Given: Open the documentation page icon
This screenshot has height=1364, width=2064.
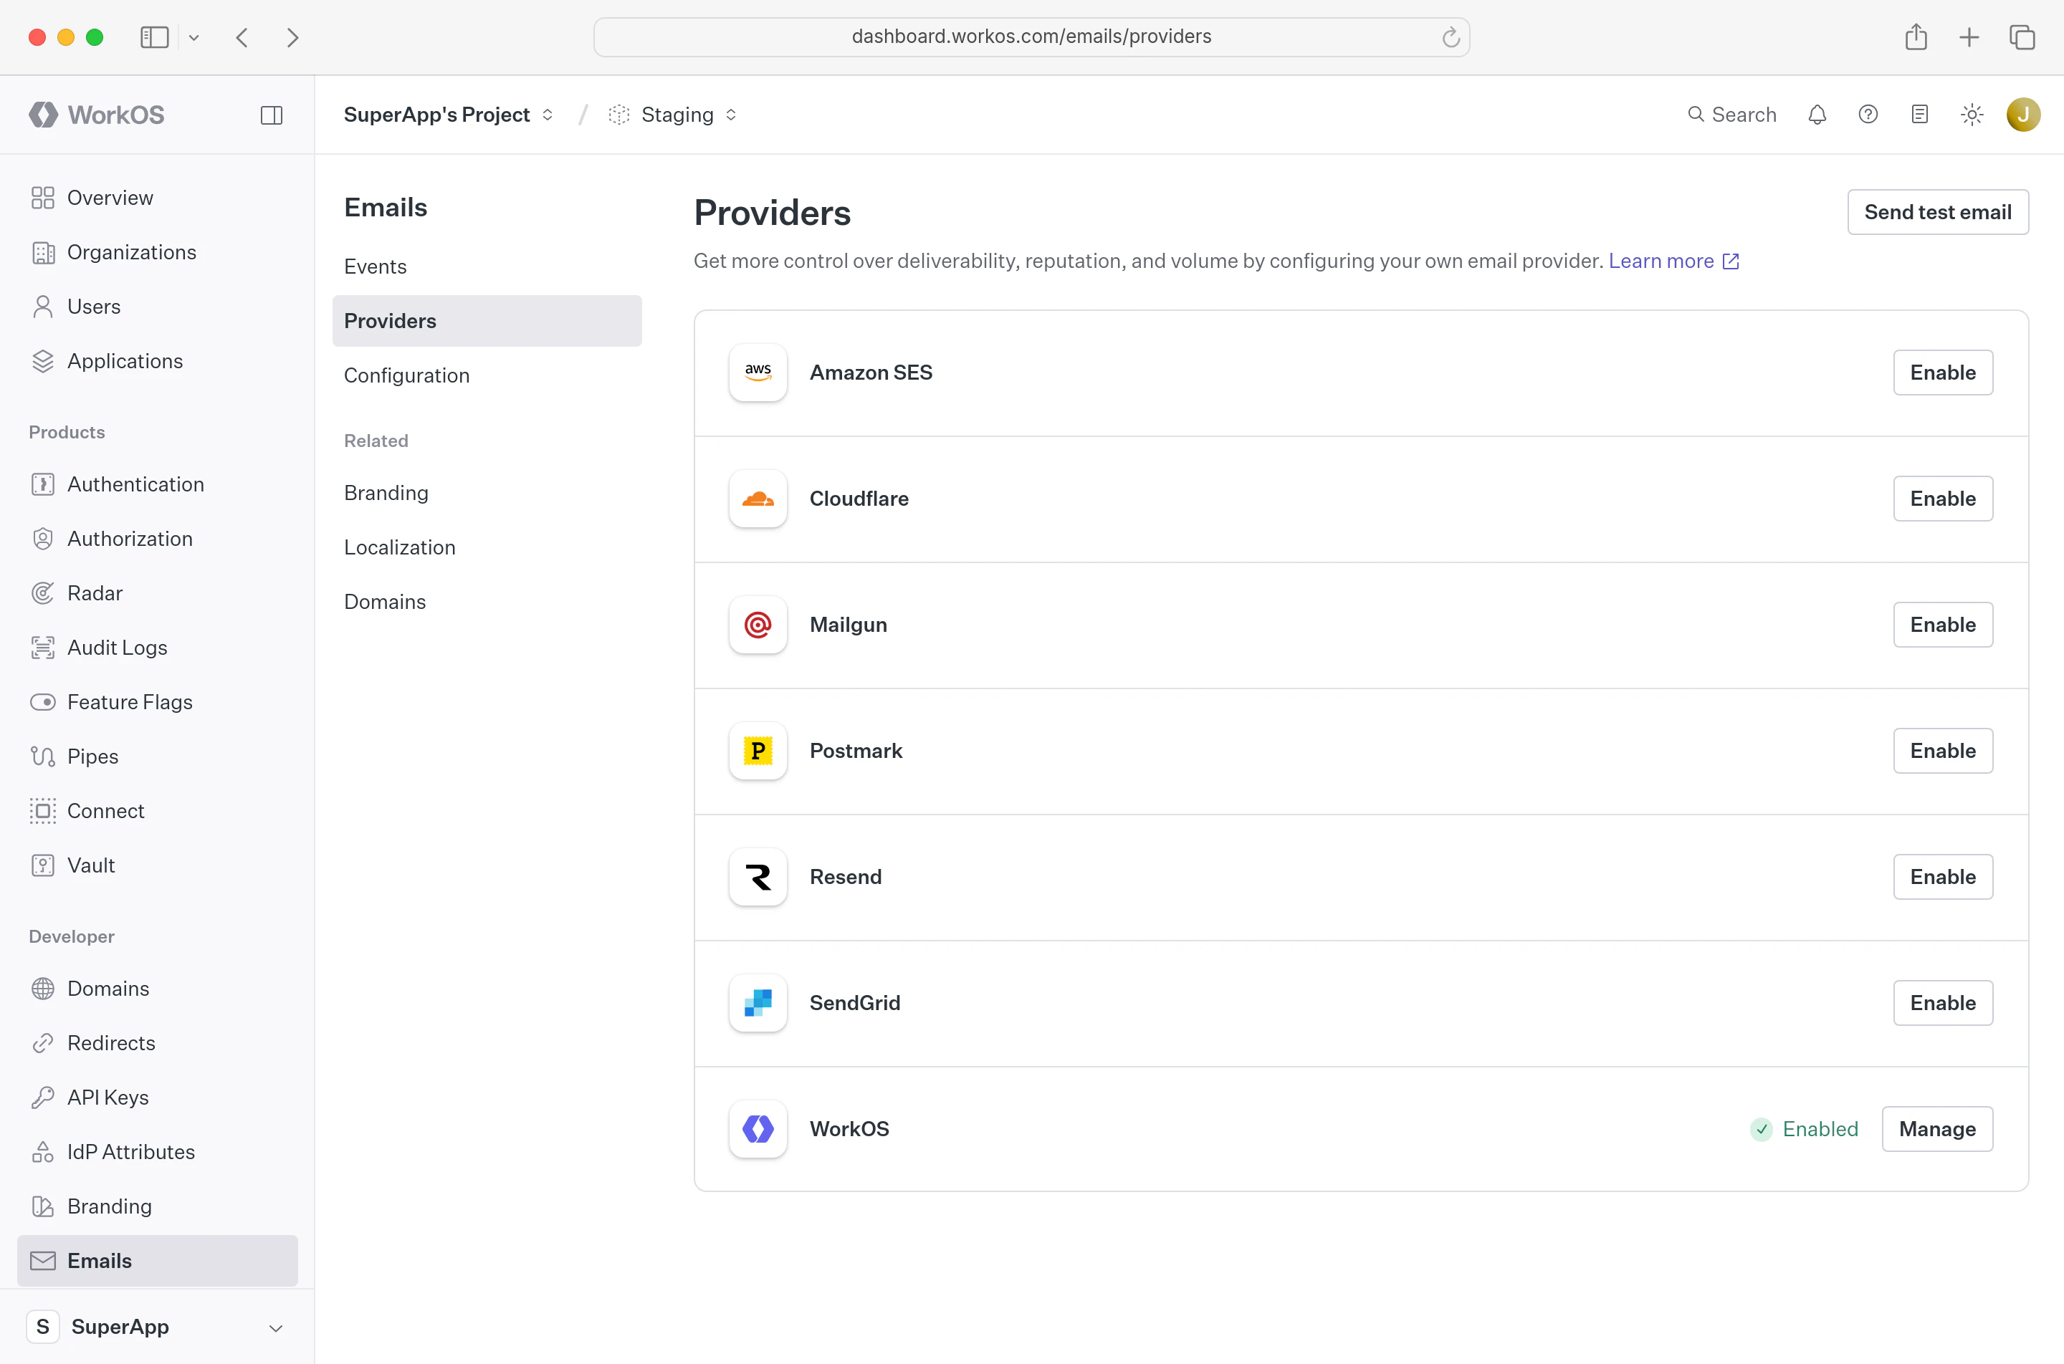Looking at the screenshot, I should pos(1919,115).
